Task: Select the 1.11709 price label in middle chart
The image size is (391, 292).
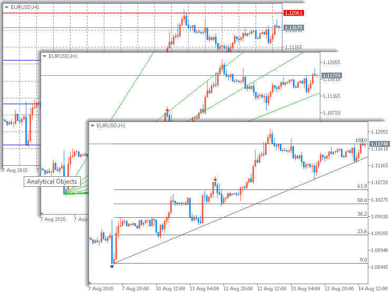Action: tap(331, 75)
